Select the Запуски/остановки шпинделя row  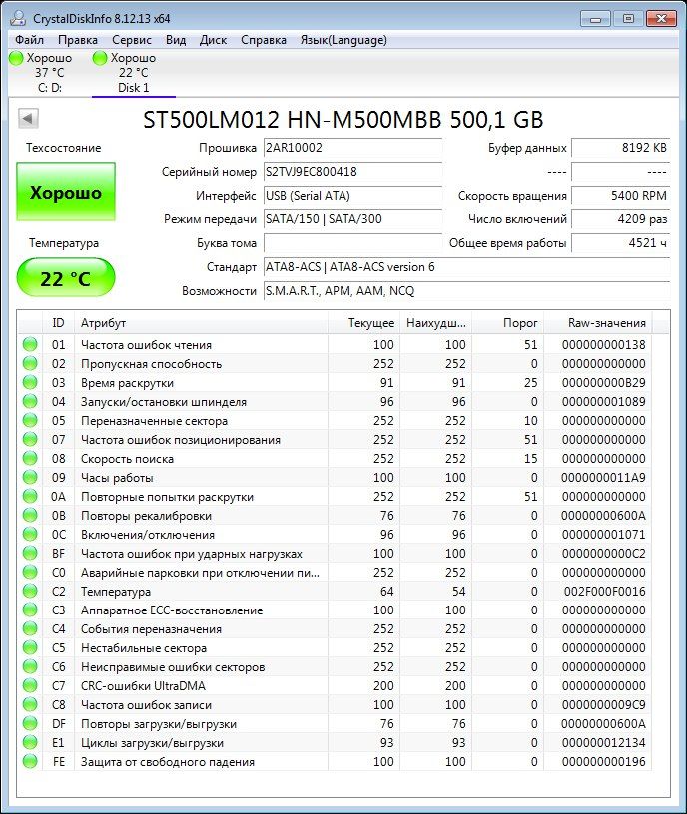pyautogui.click(x=336, y=402)
